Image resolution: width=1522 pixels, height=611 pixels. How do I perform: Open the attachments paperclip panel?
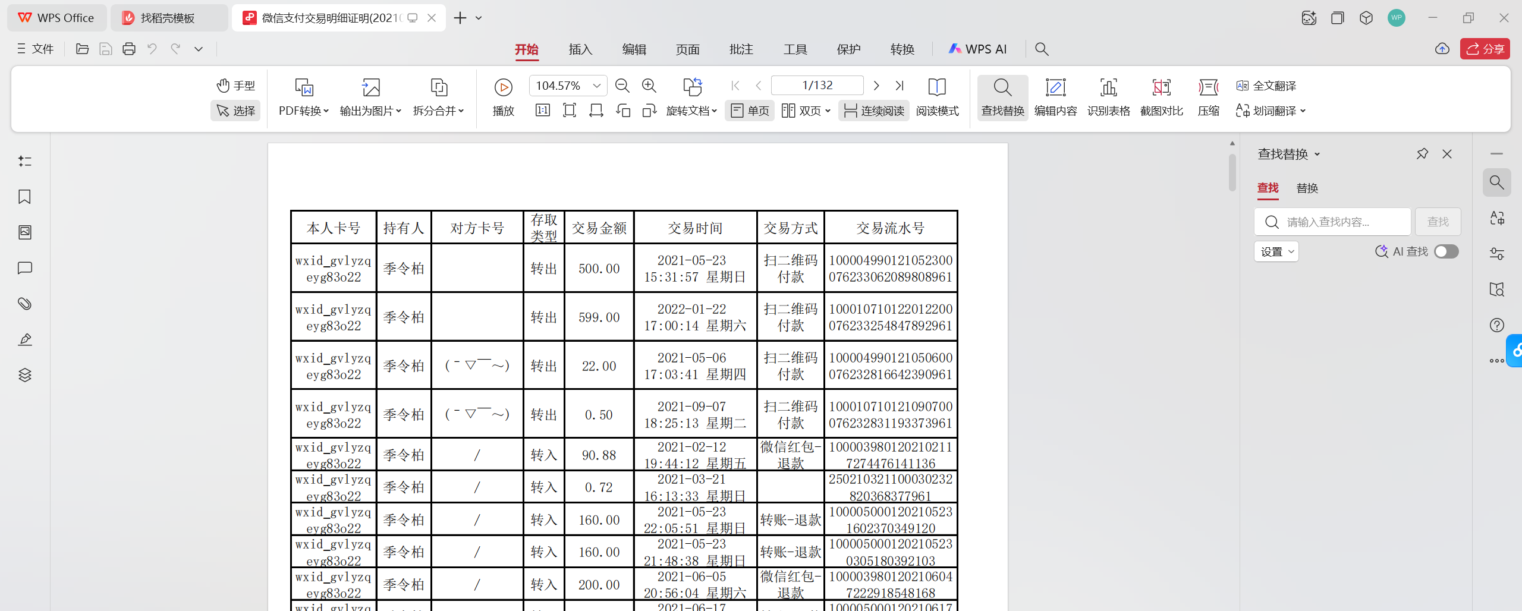24,304
